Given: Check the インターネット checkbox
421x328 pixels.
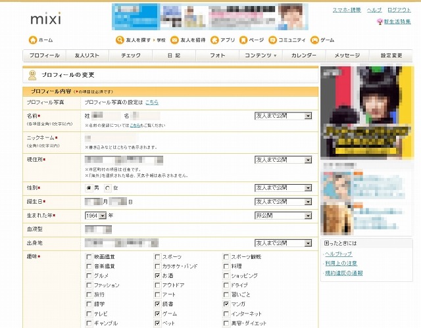Looking at the screenshot, I should (x=226, y=314).
